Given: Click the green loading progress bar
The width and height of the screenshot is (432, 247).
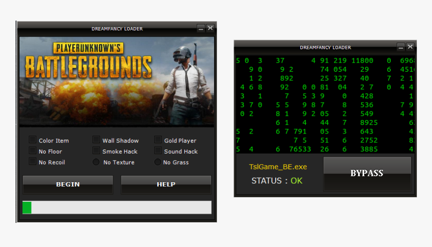Looking at the screenshot, I should pyautogui.click(x=117, y=207).
